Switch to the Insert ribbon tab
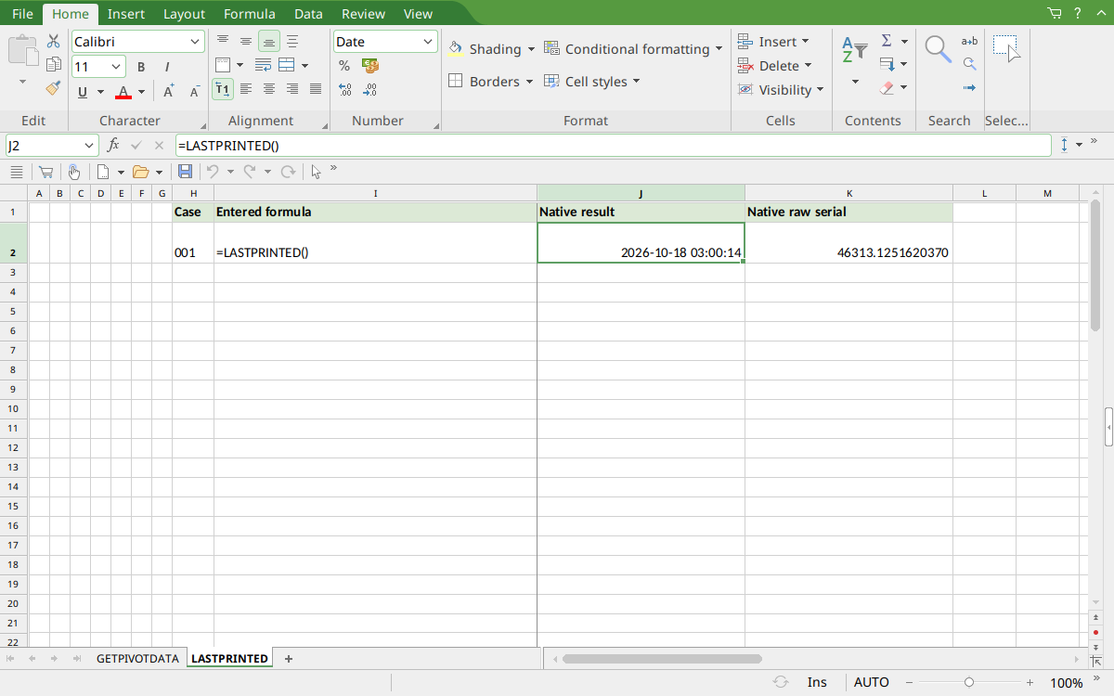The width and height of the screenshot is (1114, 696). tap(125, 14)
